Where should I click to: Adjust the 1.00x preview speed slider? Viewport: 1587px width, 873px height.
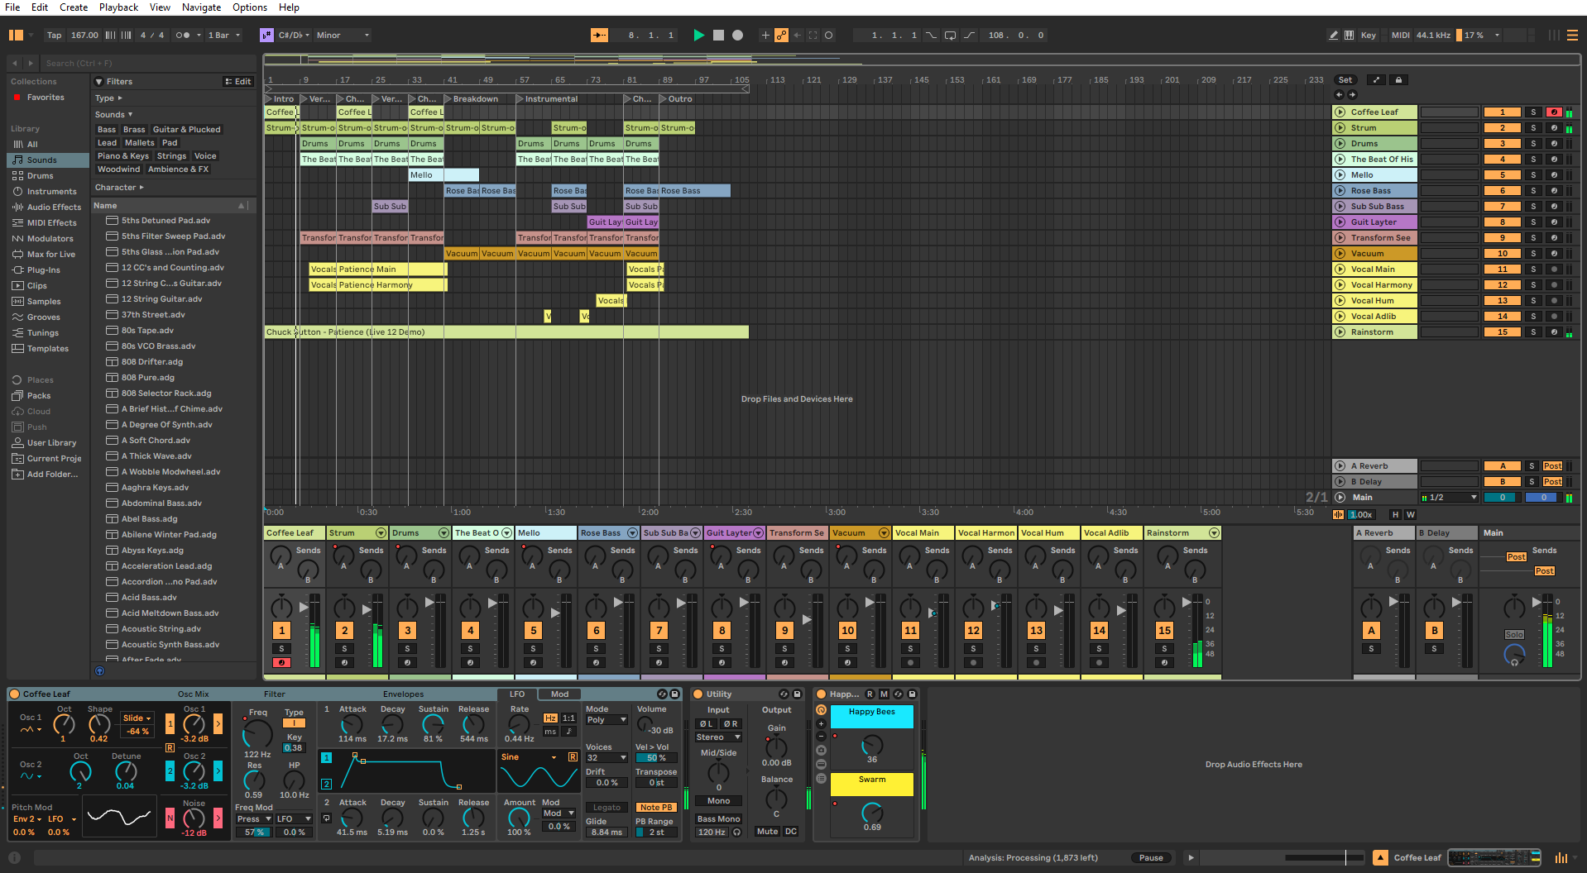[x=1361, y=514]
